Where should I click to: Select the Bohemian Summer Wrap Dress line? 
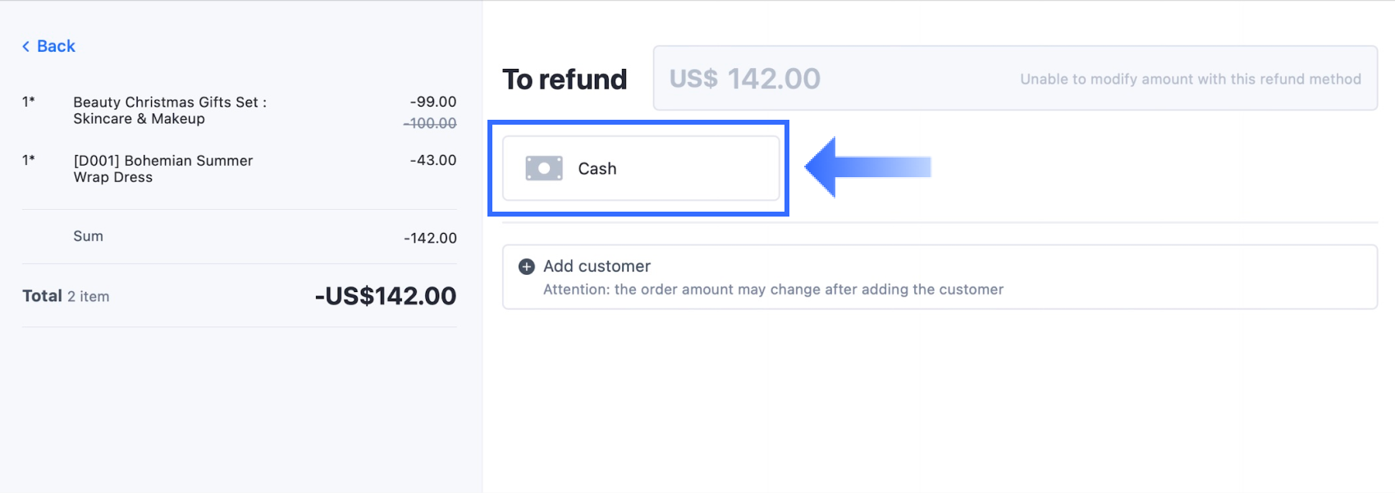click(x=162, y=169)
